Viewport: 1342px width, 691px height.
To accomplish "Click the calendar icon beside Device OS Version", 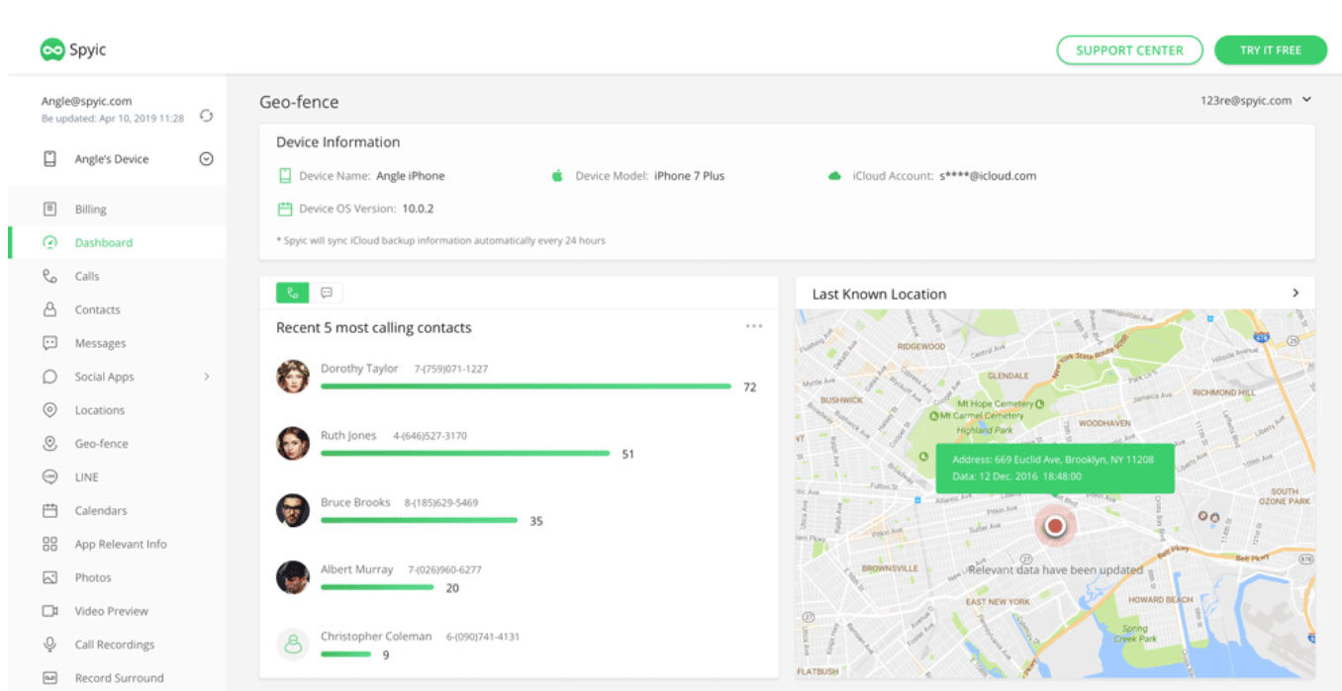I will click(285, 209).
